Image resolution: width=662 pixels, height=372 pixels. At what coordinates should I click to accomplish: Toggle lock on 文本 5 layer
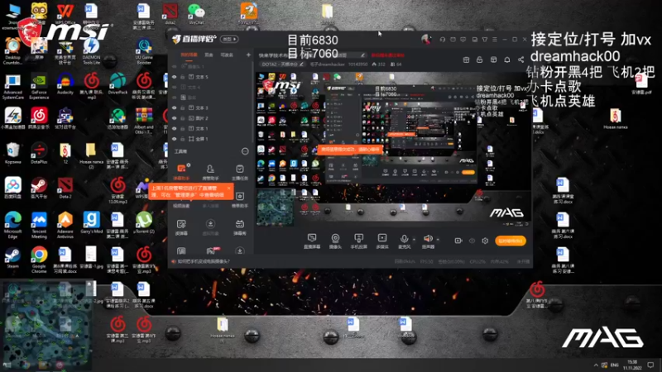pos(182,77)
